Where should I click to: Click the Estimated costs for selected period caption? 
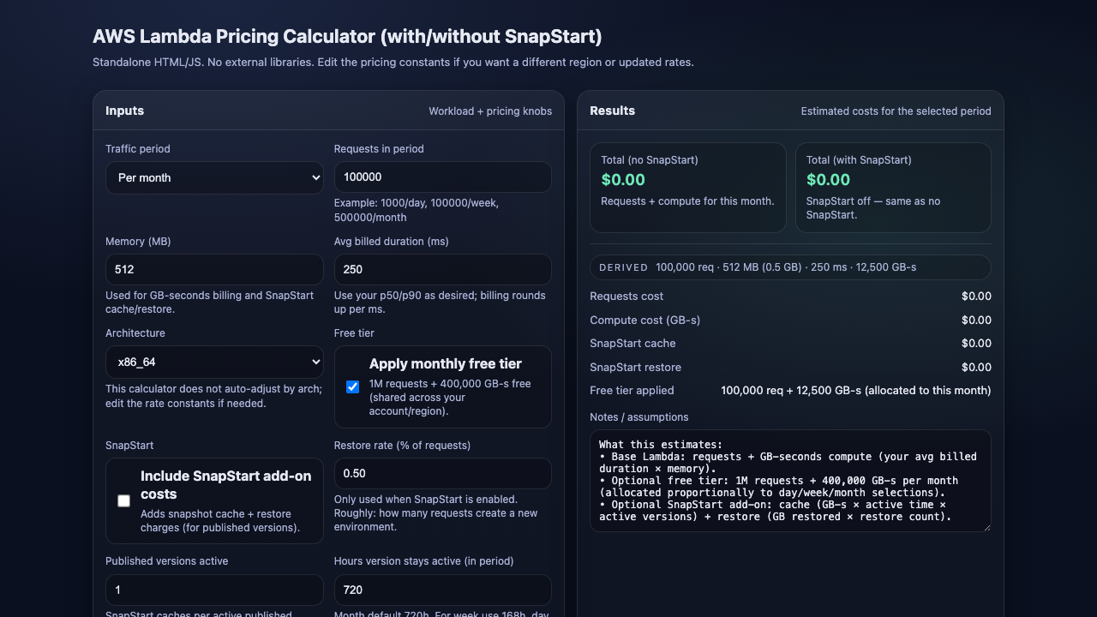[896, 111]
